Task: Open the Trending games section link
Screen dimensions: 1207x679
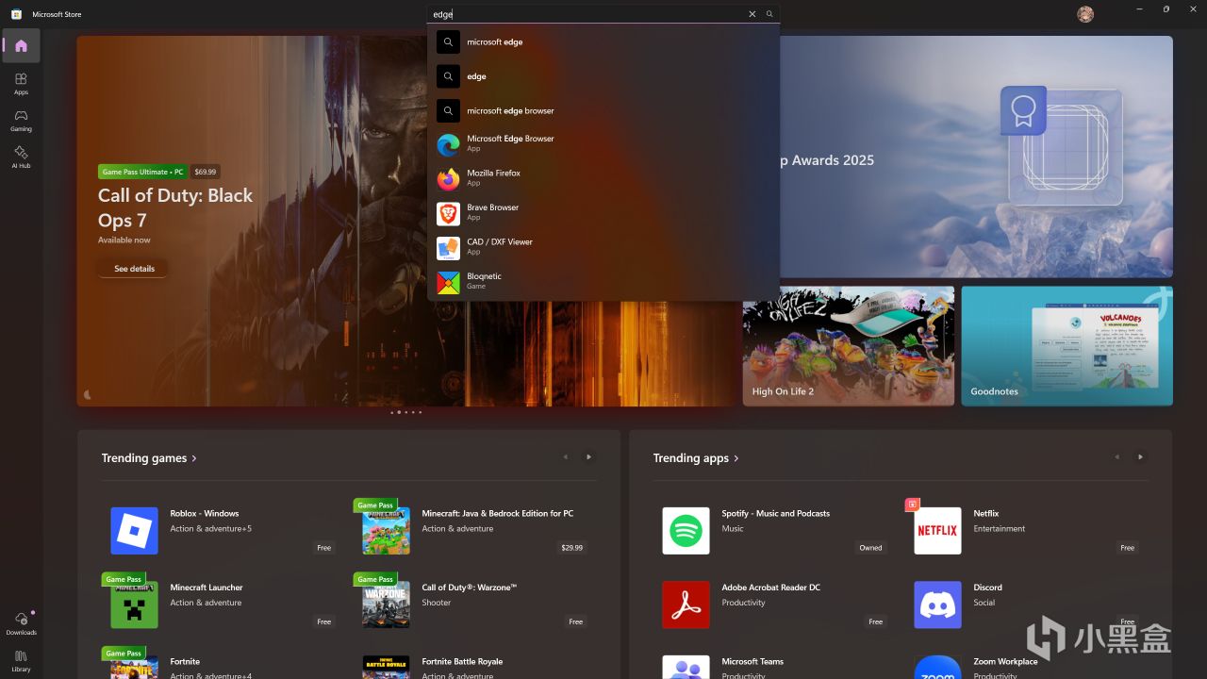Action: click(149, 458)
